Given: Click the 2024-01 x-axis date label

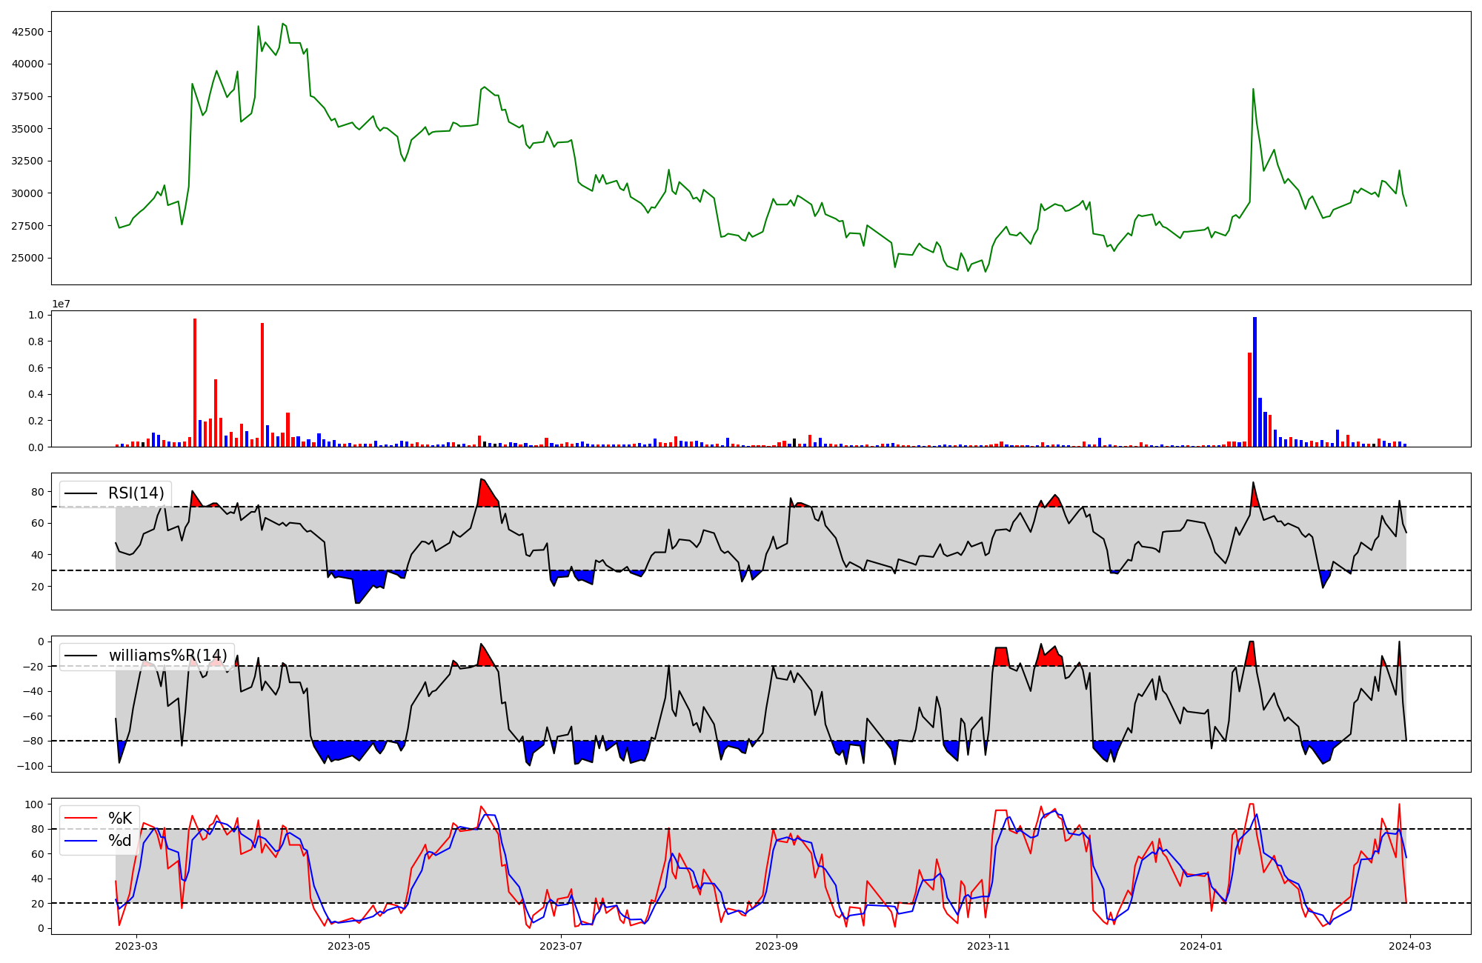Looking at the screenshot, I should pos(1201,946).
